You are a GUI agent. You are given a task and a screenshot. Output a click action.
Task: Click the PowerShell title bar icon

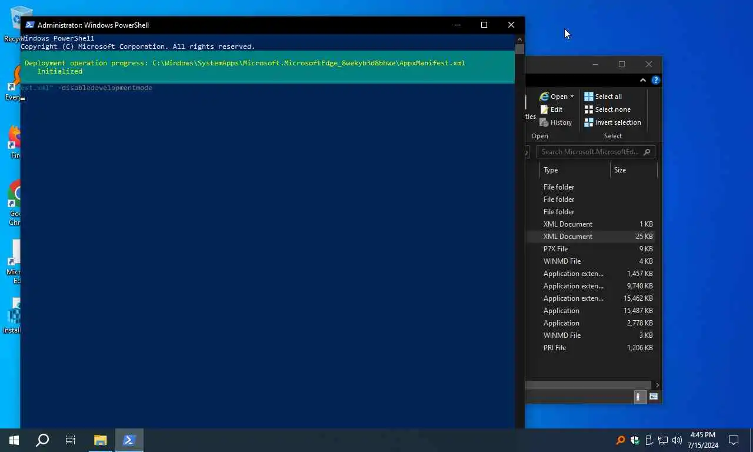29,25
